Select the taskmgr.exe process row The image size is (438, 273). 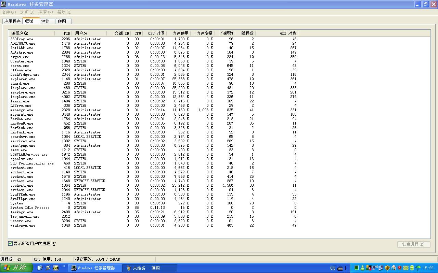(x=153, y=212)
